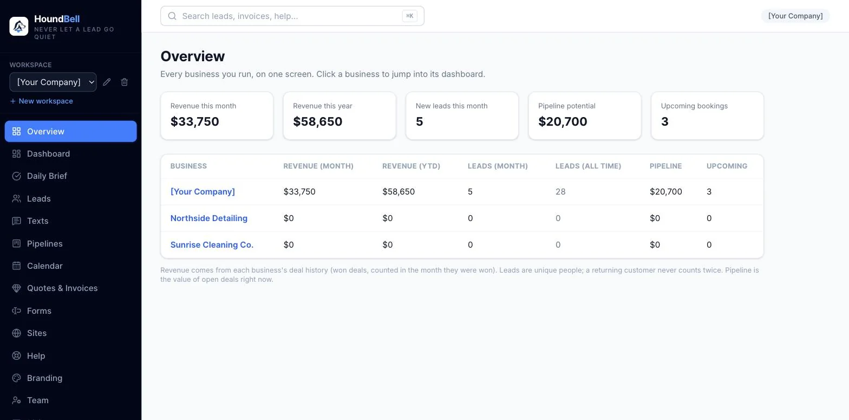The image size is (849, 420).
Task: Click the Dashboard icon in sidebar
Action: 17,153
